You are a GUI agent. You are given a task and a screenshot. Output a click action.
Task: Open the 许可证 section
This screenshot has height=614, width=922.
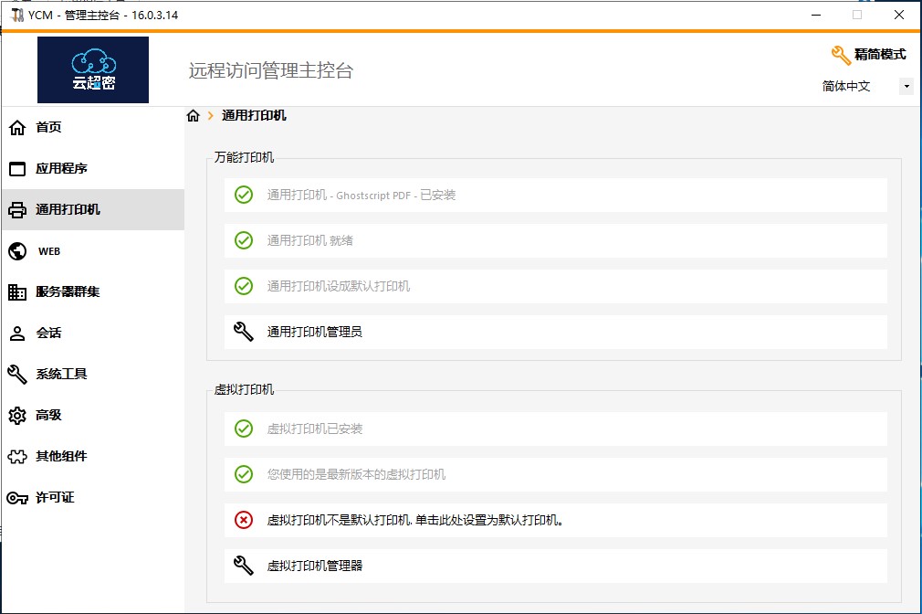[93, 498]
